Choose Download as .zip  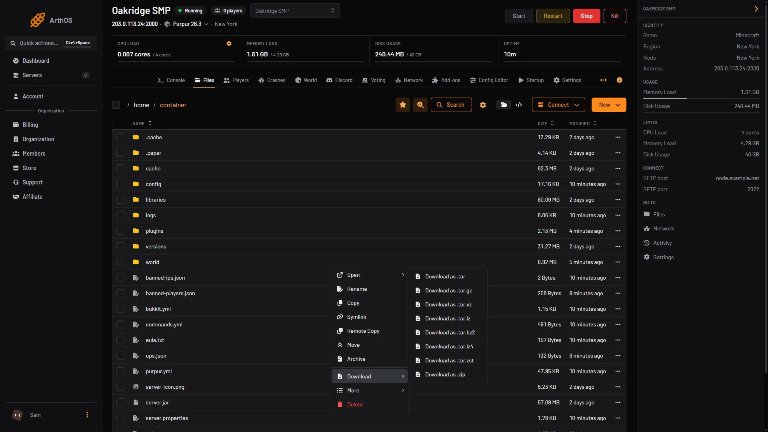[448, 374]
